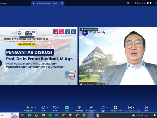Open Excel from the taskbar
Image resolution: width=157 pixels, height=118 pixels.
point(50,115)
